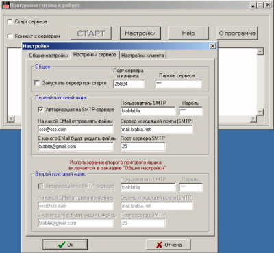This screenshot has width=274, height=253.
Task: Click disabled second mailbox SMTP authorization checkbox
Action: coord(40,186)
